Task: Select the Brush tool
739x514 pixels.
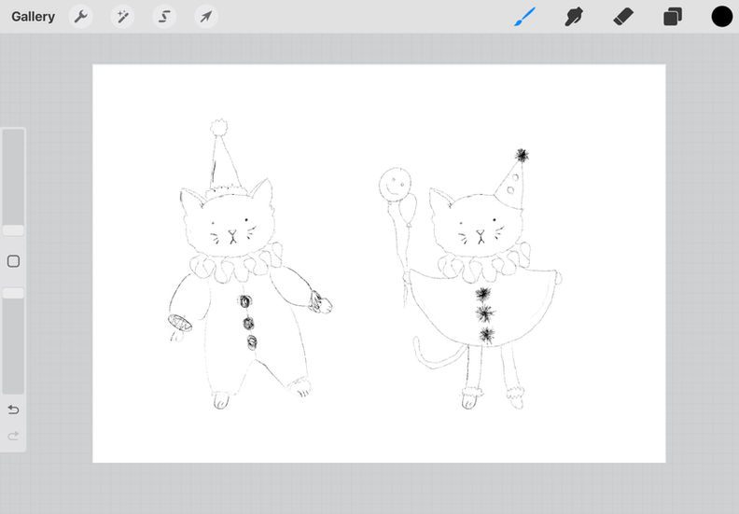Action: (x=524, y=17)
